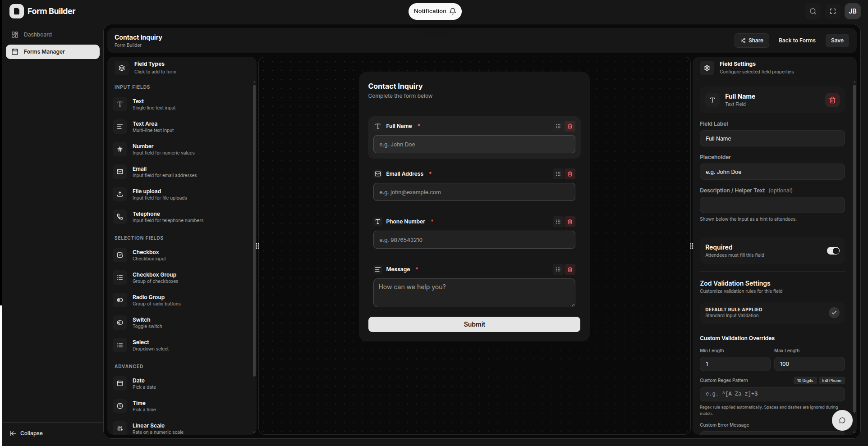Apply the 10 Digits regex preset
This screenshot has height=446, width=868.
coord(805,381)
